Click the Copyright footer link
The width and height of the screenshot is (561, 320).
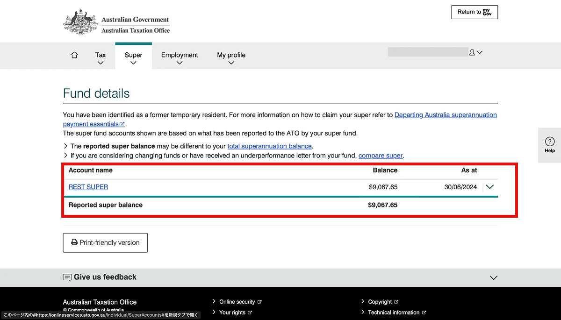point(380,302)
